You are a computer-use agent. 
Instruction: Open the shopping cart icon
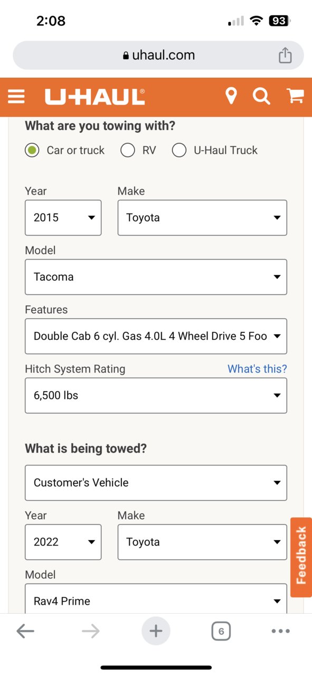coord(295,96)
